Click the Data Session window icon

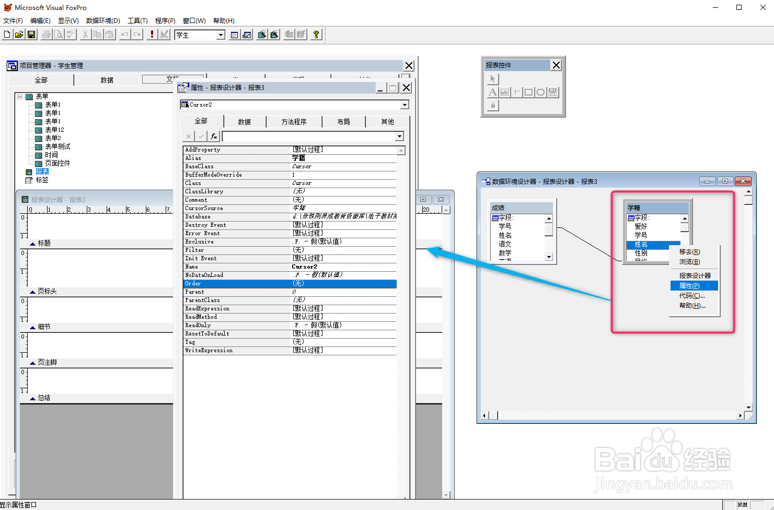pyautogui.click(x=247, y=34)
